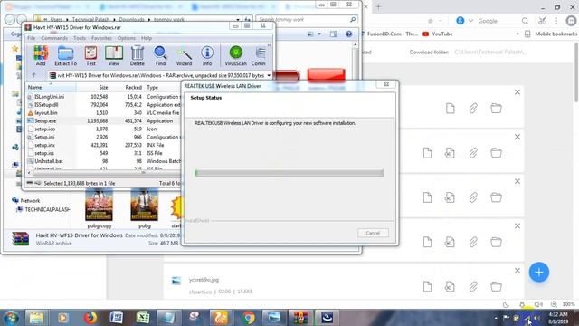Image resolution: width=579 pixels, height=326 pixels.
Task: Expand WinRAR archive path dropdown
Action: [269, 75]
